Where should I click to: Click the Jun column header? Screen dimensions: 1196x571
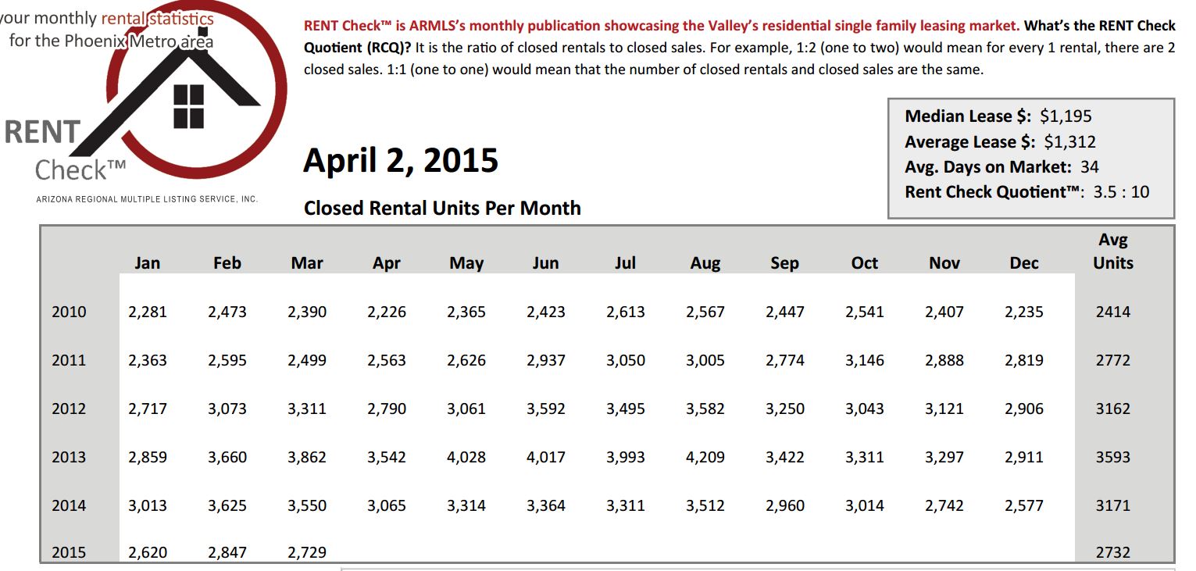pyautogui.click(x=545, y=263)
